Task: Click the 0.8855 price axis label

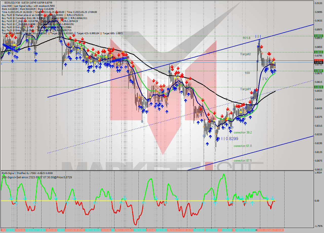Action: click(x=319, y=47)
